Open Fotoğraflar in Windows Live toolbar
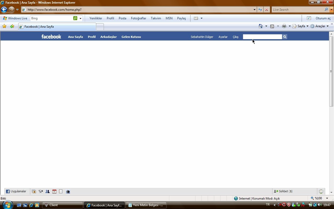Screen dimensions: 334x209 pyautogui.click(x=139, y=18)
